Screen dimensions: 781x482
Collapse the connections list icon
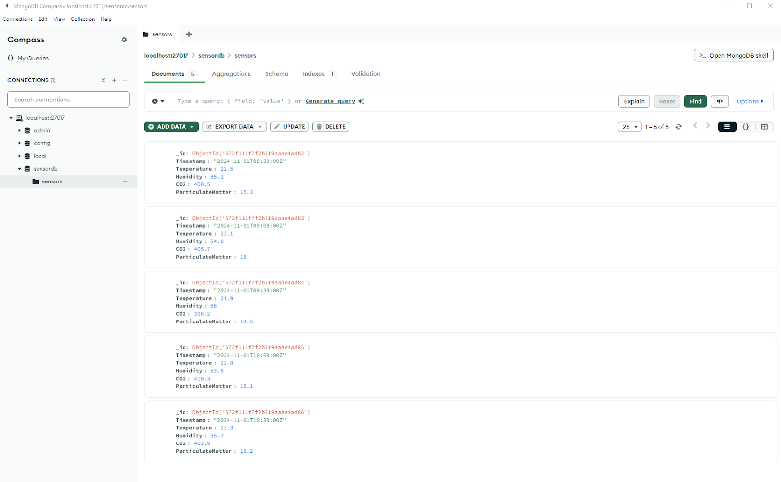[103, 80]
